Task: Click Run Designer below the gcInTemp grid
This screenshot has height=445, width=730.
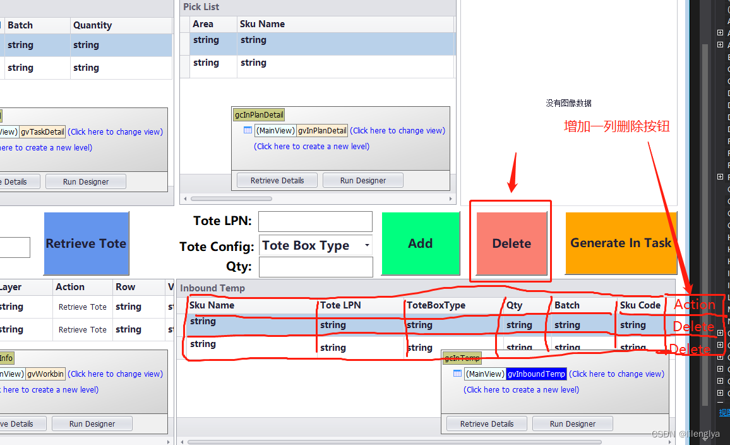Action: click(572, 424)
